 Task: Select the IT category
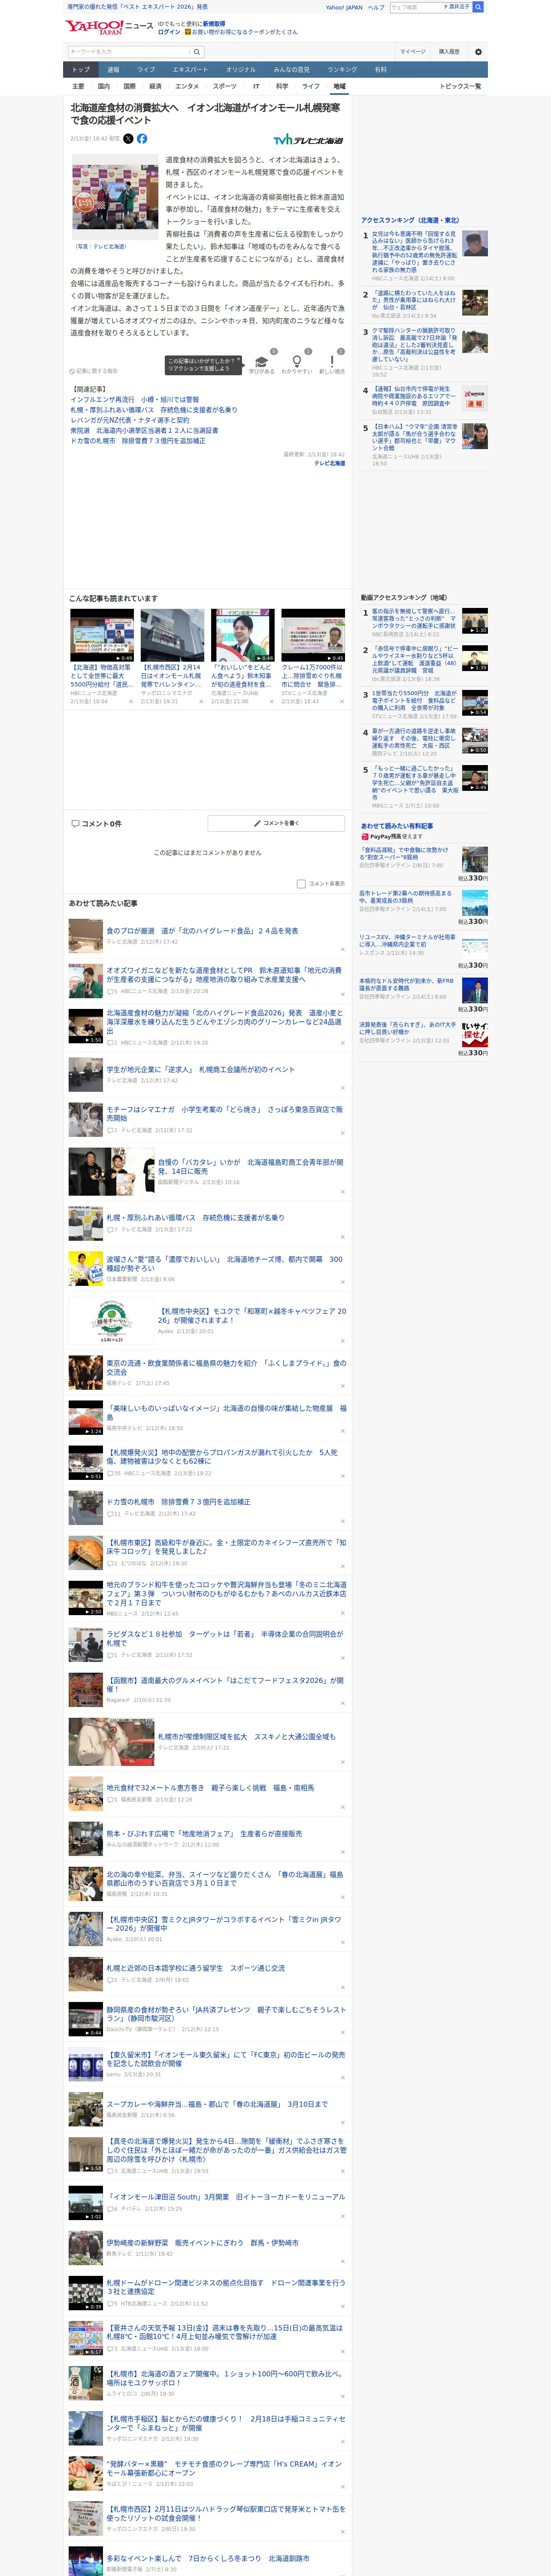256,86
